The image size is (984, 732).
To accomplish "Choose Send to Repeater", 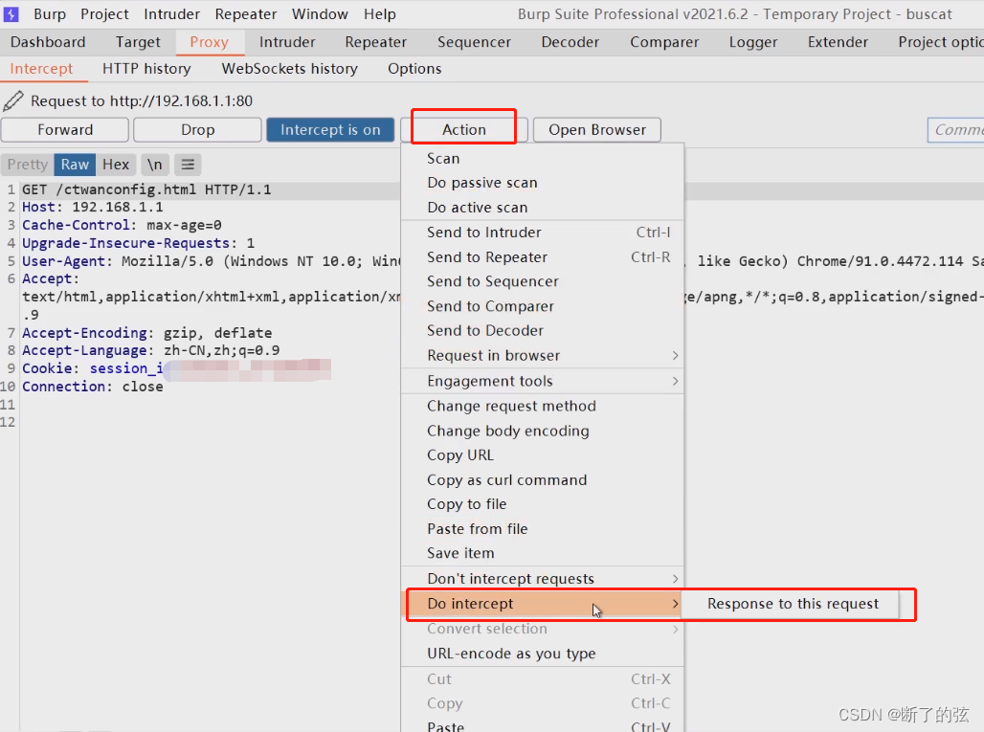I will pyautogui.click(x=542, y=257).
